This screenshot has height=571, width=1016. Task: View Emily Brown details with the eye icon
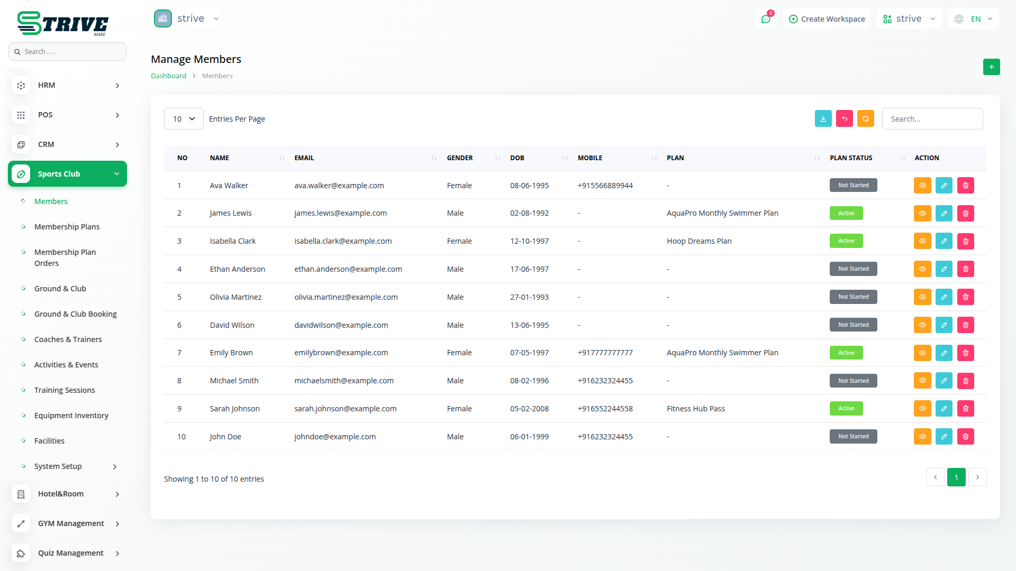coord(922,353)
